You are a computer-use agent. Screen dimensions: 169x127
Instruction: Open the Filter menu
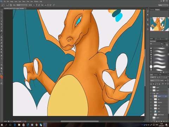tap(28, 1)
